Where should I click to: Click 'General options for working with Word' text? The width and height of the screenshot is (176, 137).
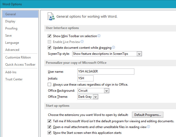pyautogui.click(x=87, y=17)
